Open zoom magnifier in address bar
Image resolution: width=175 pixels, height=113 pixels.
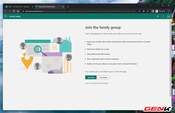click(x=139, y=11)
